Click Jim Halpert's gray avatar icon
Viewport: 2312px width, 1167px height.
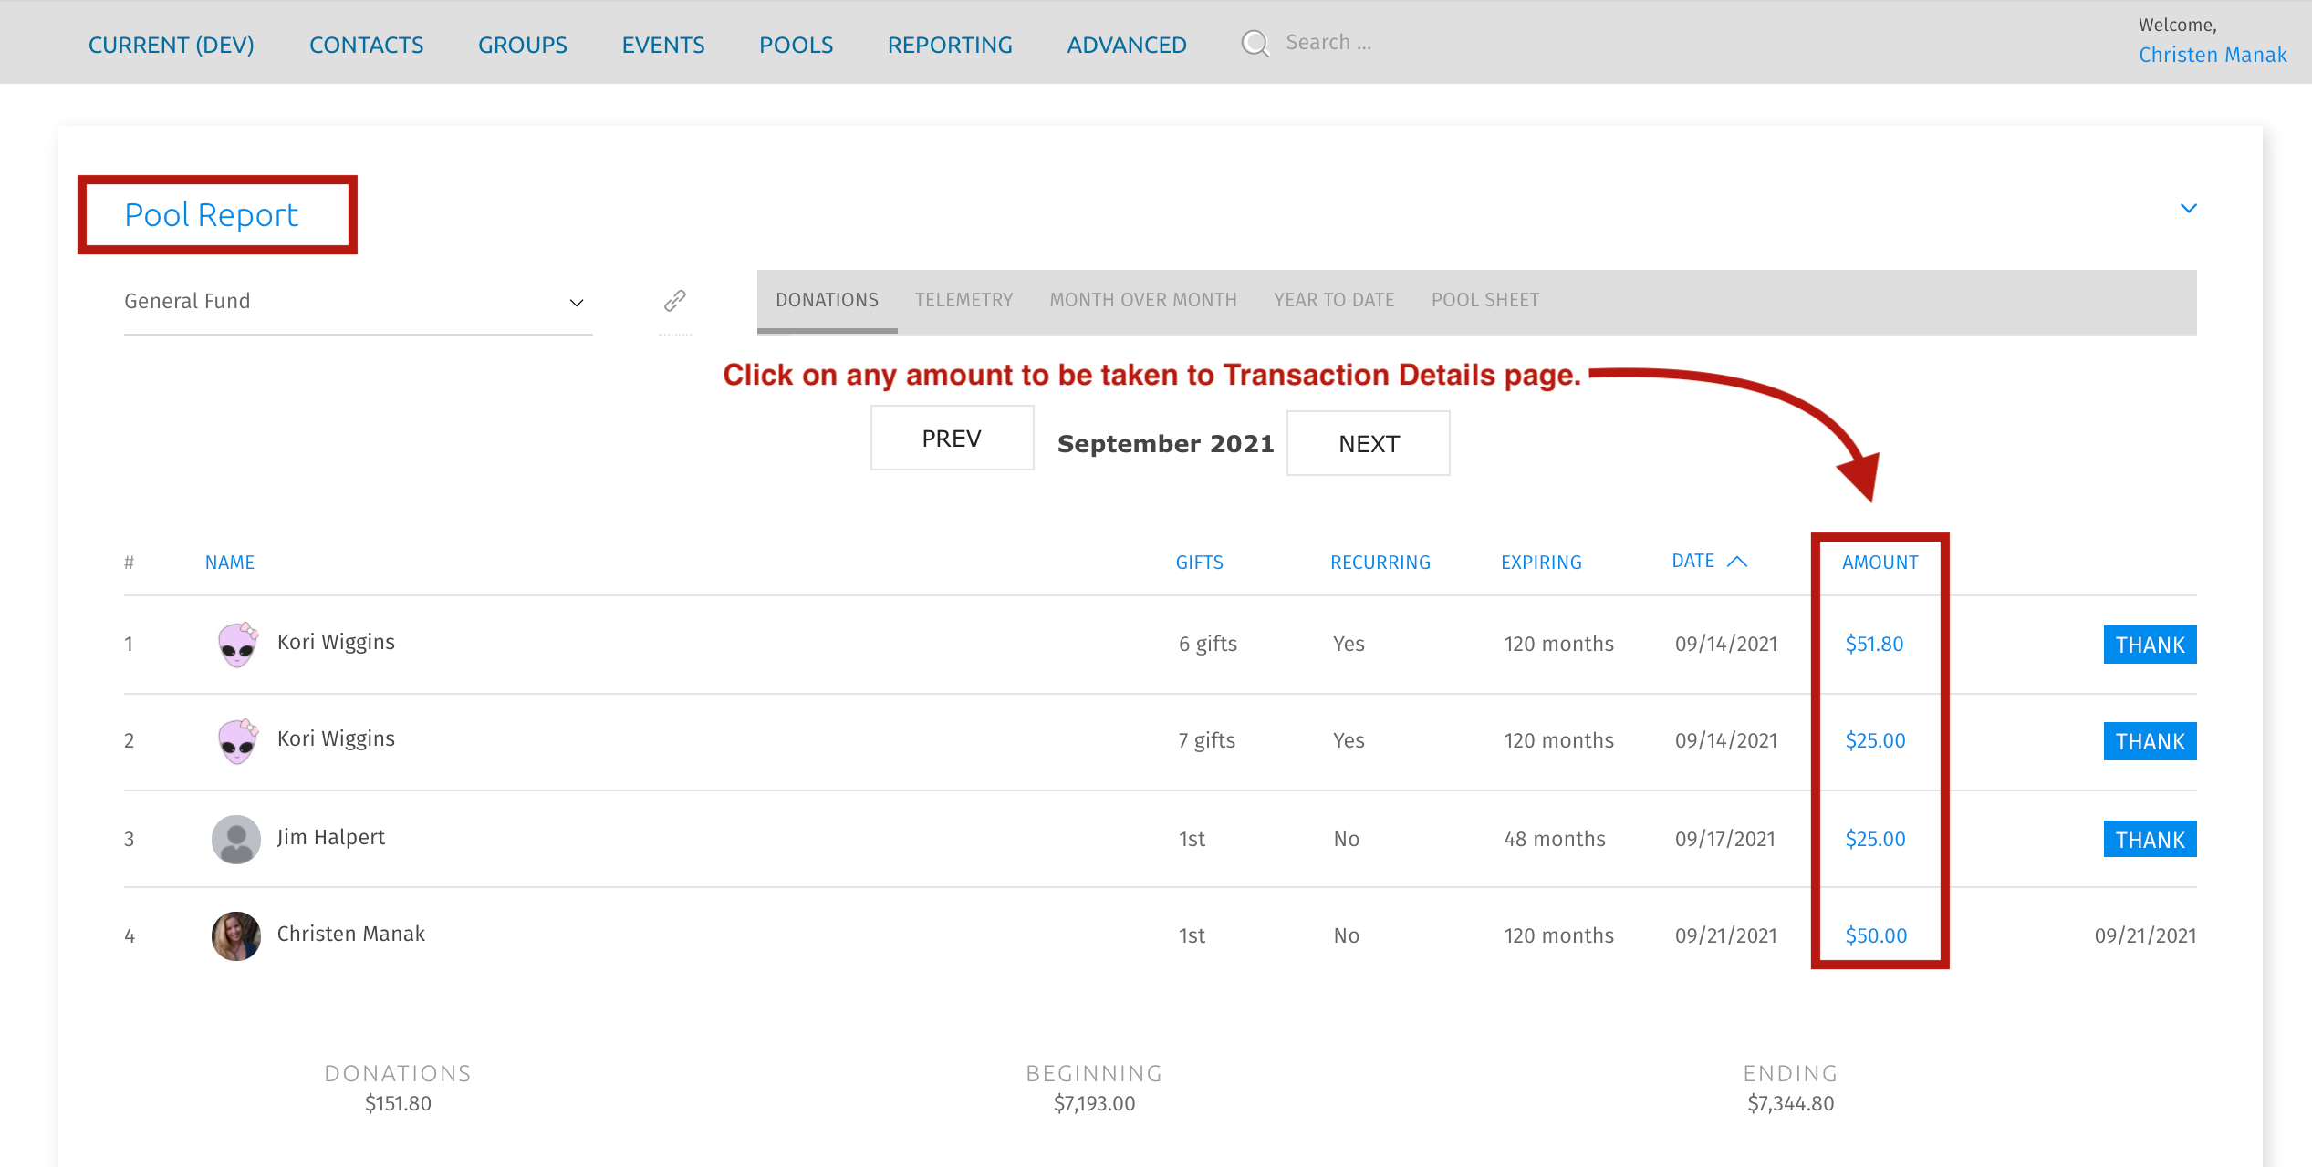[236, 839]
